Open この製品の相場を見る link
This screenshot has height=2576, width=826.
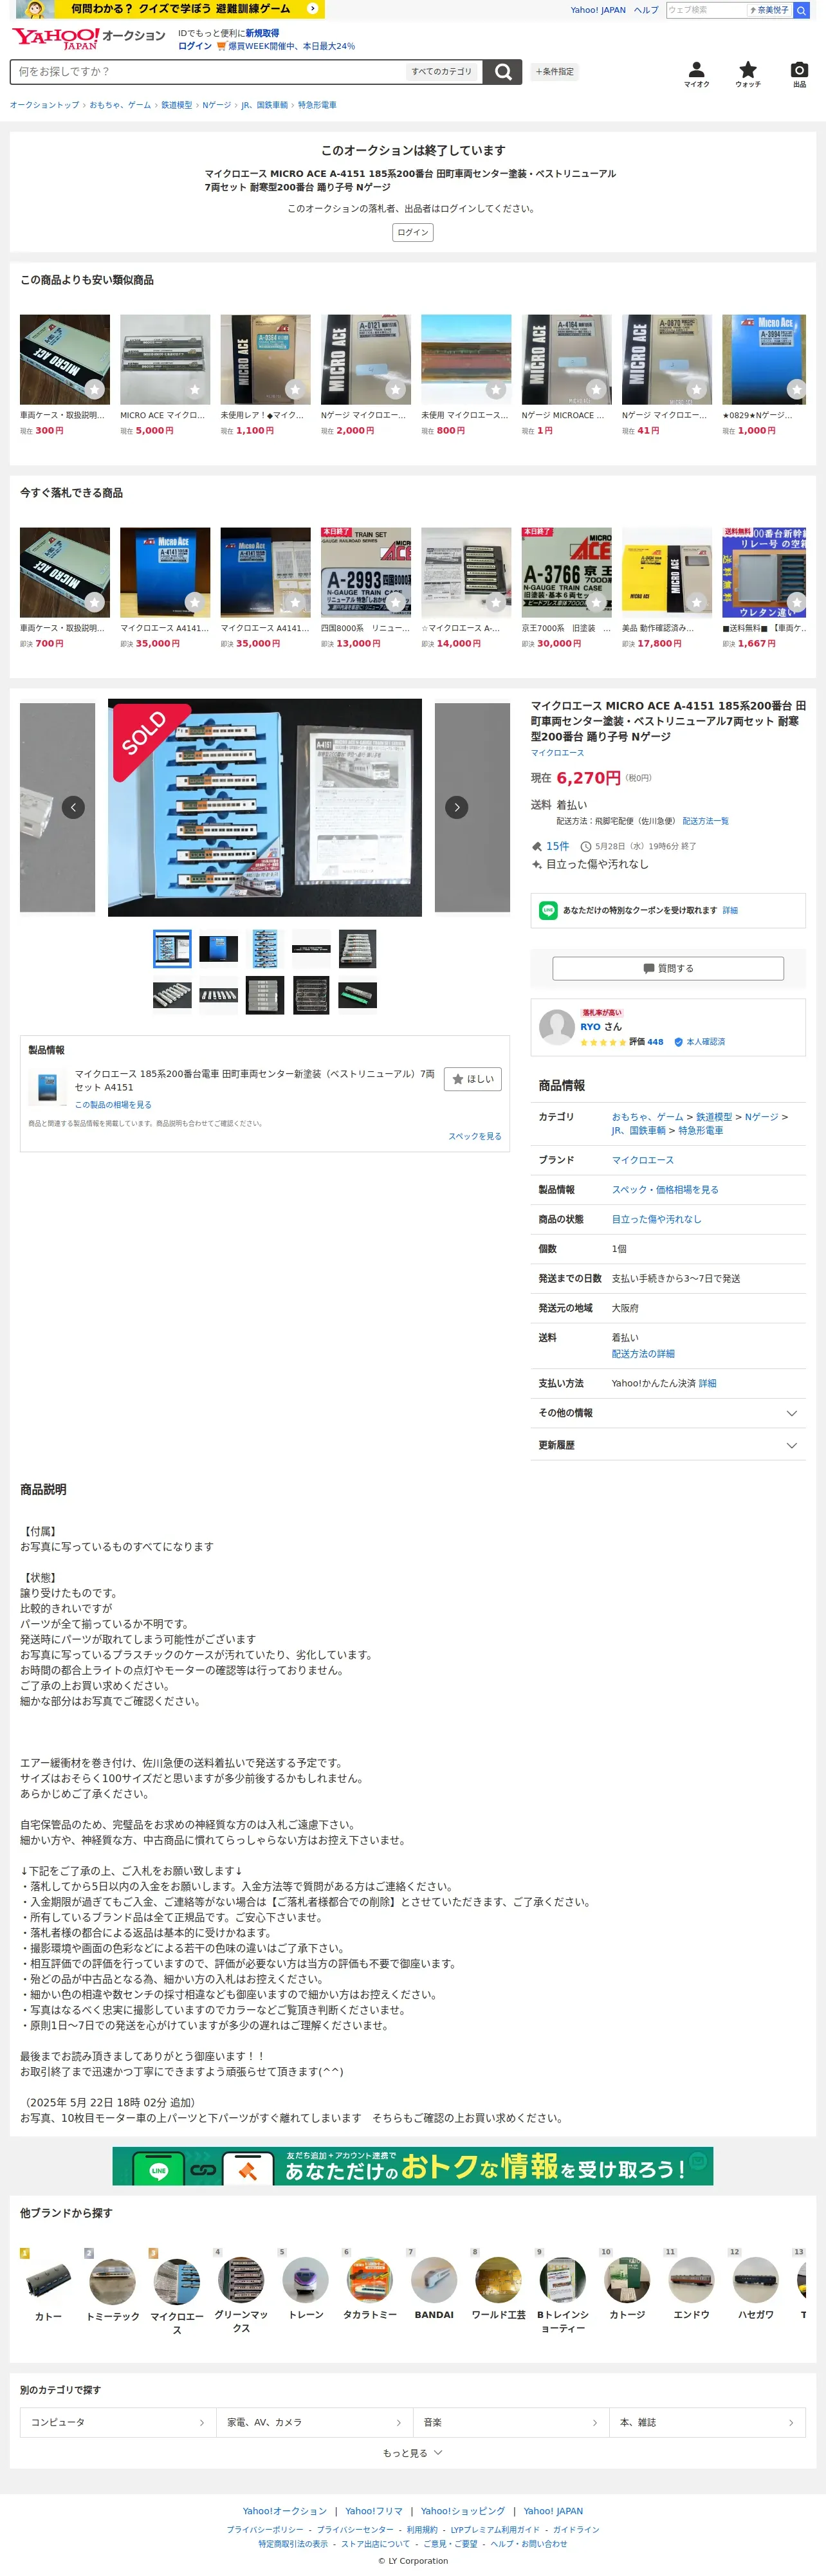click(x=113, y=1105)
